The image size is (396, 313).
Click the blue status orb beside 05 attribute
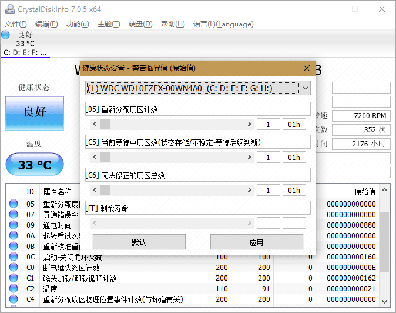click(x=14, y=204)
